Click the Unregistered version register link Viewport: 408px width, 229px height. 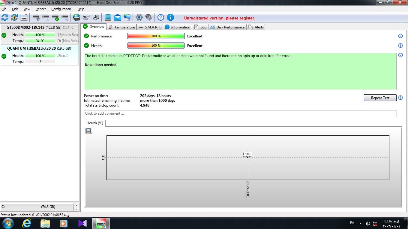point(220,18)
